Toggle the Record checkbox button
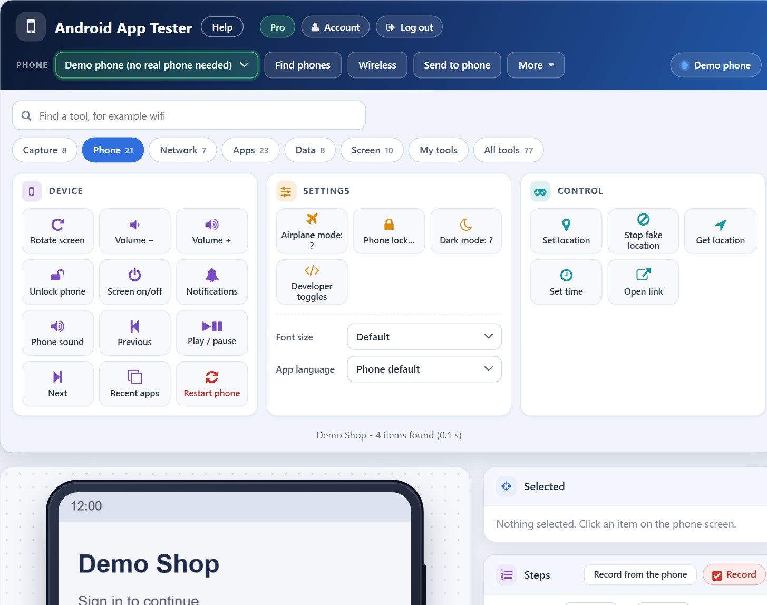 click(x=734, y=575)
